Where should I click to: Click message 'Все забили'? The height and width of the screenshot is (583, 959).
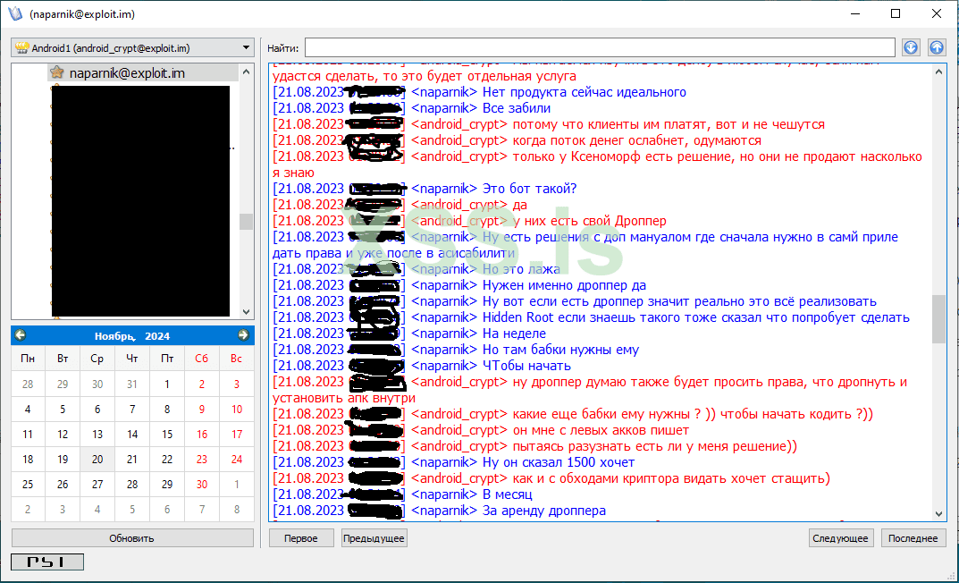pos(517,108)
